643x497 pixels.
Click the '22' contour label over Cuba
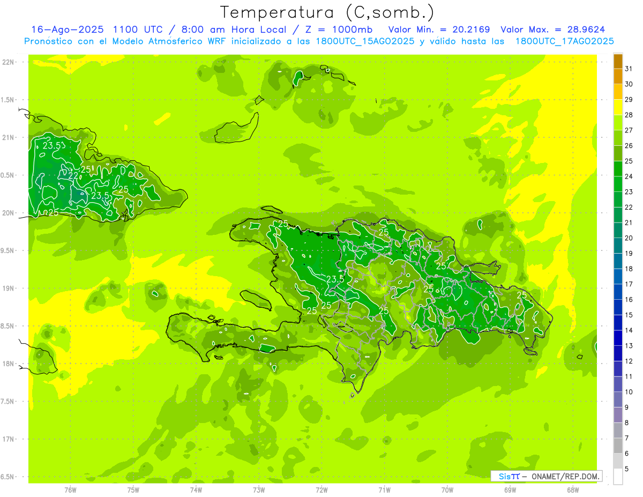pyautogui.click(x=73, y=176)
